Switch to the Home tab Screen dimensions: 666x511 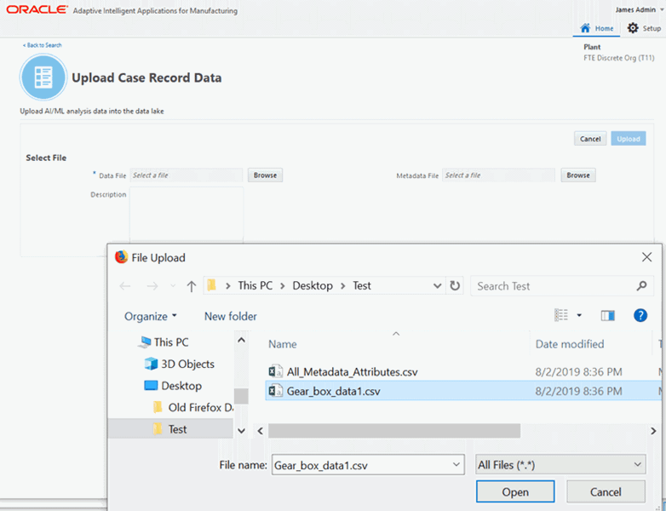[596, 28]
